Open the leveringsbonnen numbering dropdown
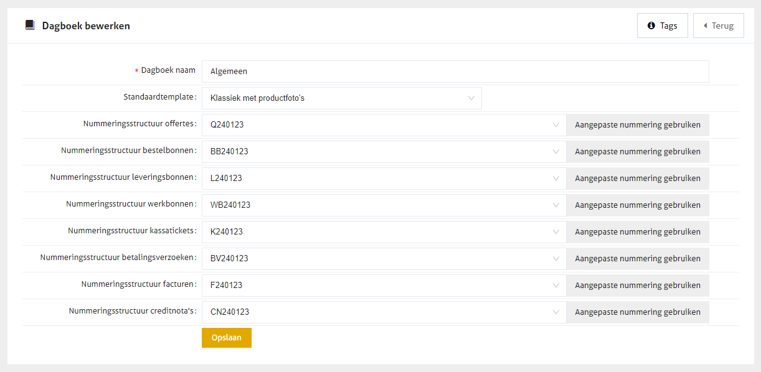Viewport: 761px width, 372px height. pyautogui.click(x=384, y=179)
